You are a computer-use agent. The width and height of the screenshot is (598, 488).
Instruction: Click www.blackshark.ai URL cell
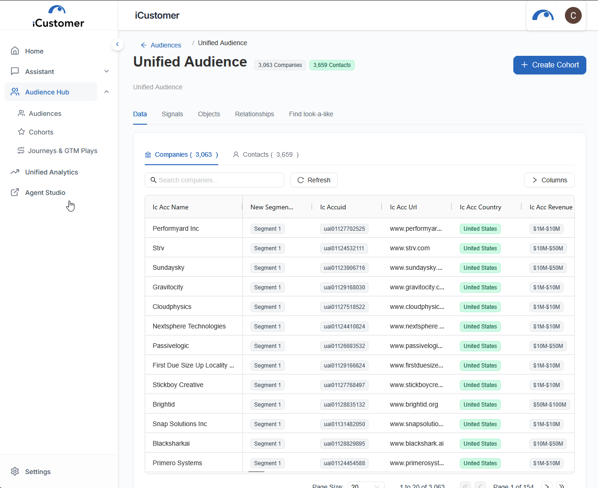pyautogui.click(x=417, y=443)
